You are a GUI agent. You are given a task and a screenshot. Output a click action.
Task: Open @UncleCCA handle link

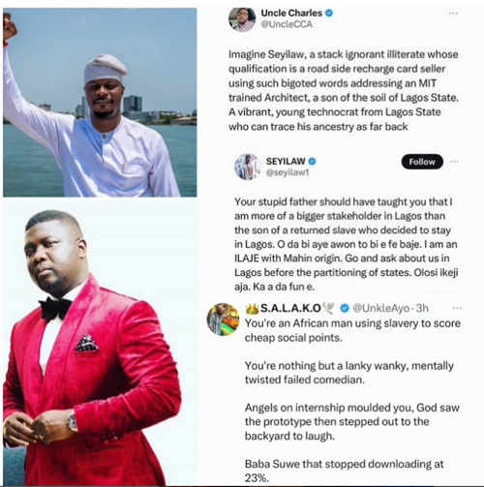(287, 24)
